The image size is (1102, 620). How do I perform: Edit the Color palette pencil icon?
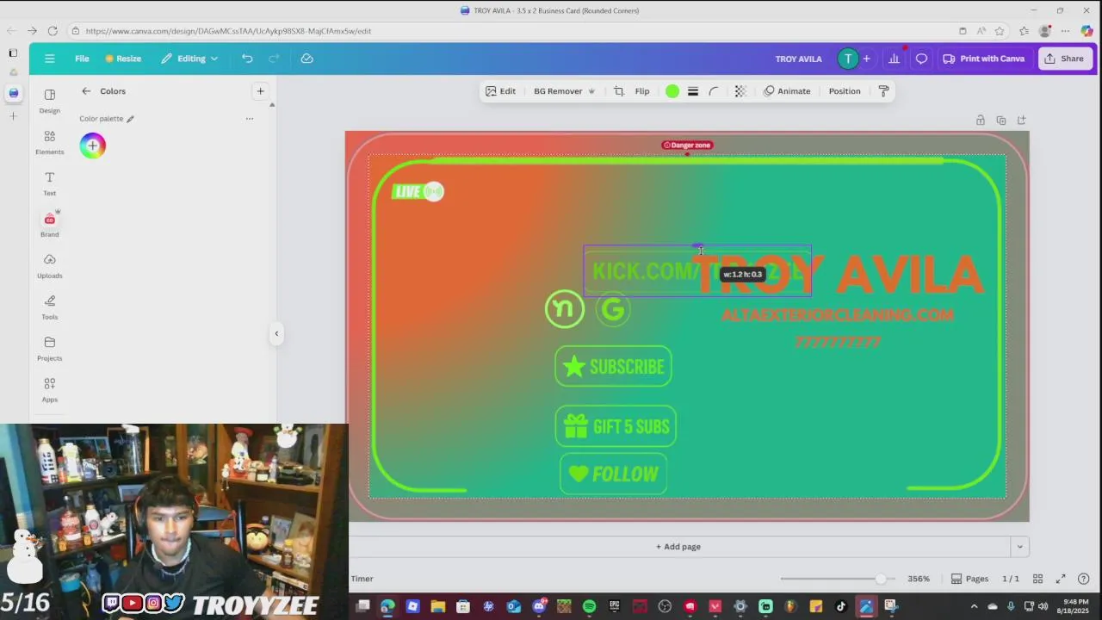[130, 119]
